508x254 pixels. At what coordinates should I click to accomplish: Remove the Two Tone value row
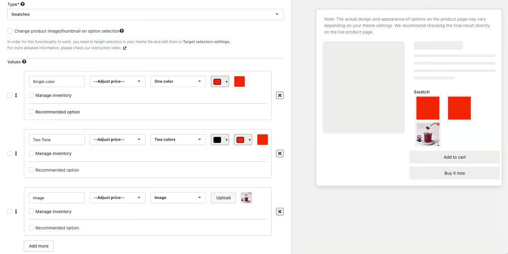pos(280,153)
